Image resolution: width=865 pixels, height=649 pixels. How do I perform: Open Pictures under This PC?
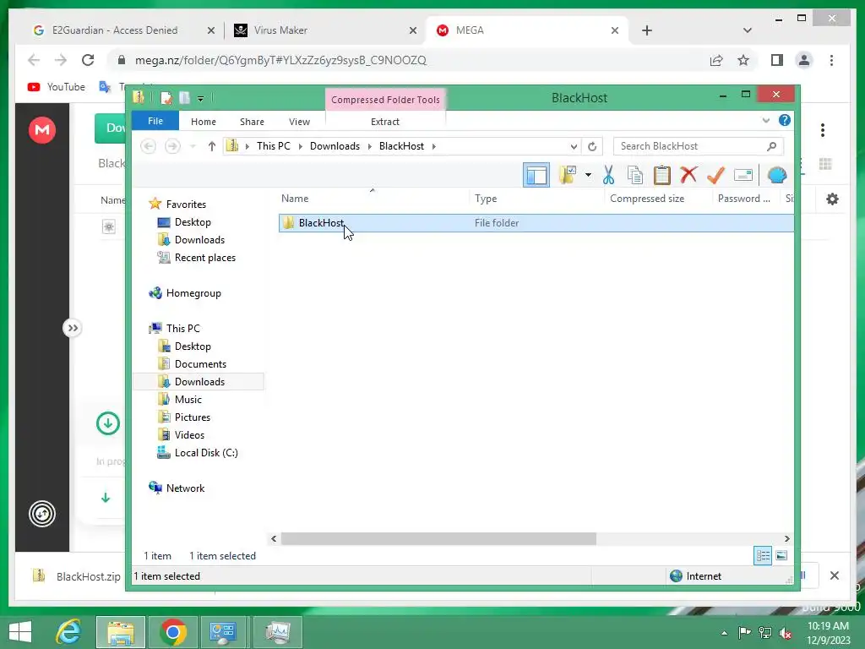[x=192, y=417]
